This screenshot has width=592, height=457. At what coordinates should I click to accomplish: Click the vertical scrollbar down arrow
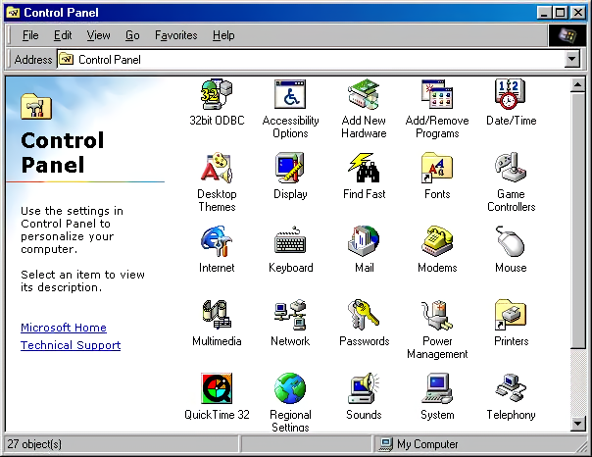click(578, 424)
